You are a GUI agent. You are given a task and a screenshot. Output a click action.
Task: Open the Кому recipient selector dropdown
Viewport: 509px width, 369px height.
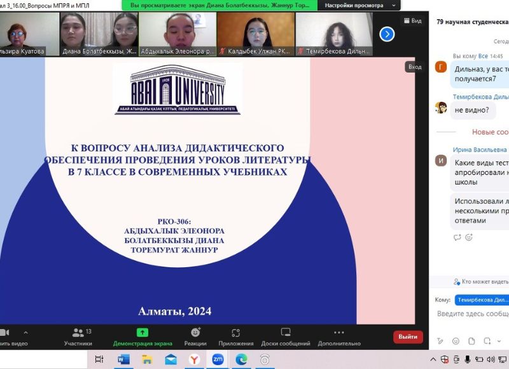(482, 300)
